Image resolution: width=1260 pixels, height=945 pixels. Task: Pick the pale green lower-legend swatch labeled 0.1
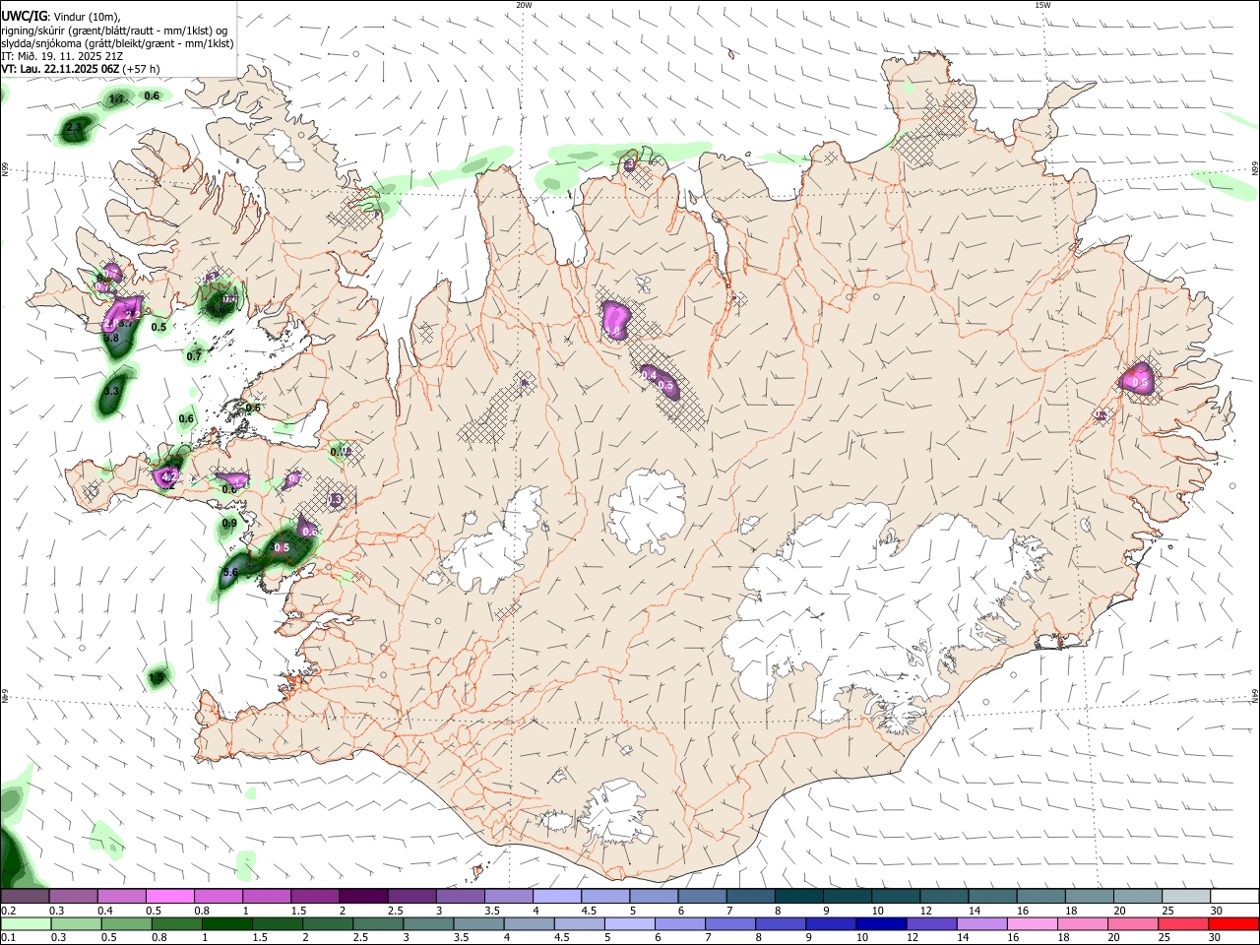(x=25, y=923)
